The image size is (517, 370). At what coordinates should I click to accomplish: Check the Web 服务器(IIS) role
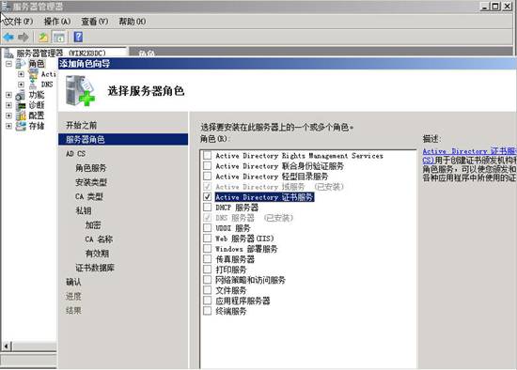tap(208, 239)
